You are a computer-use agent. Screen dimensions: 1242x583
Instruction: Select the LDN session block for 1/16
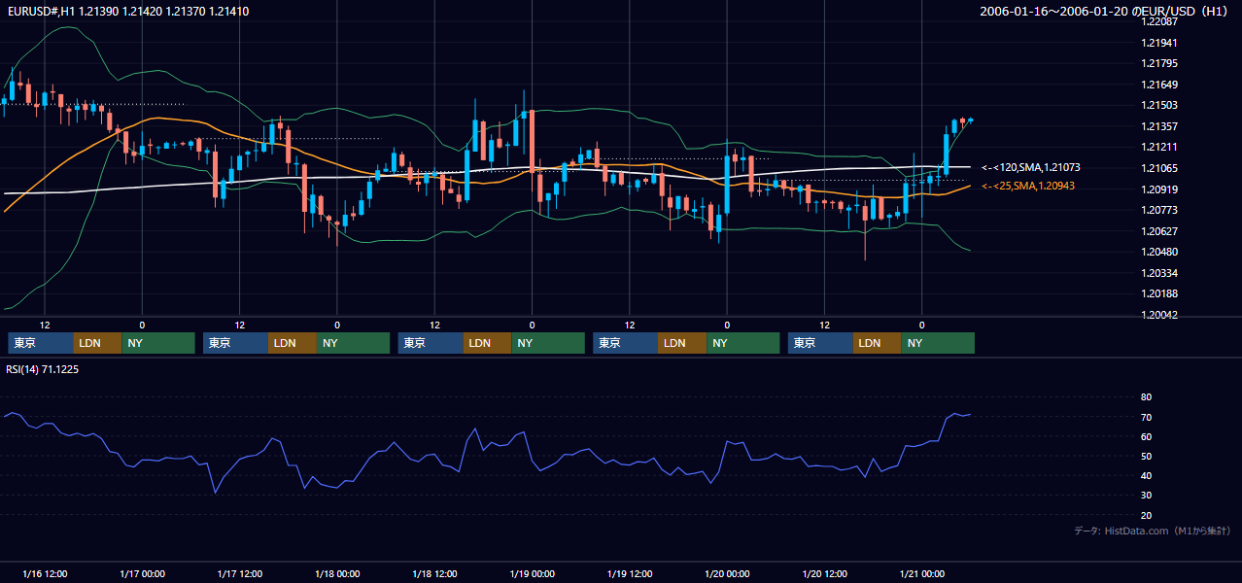98,343
